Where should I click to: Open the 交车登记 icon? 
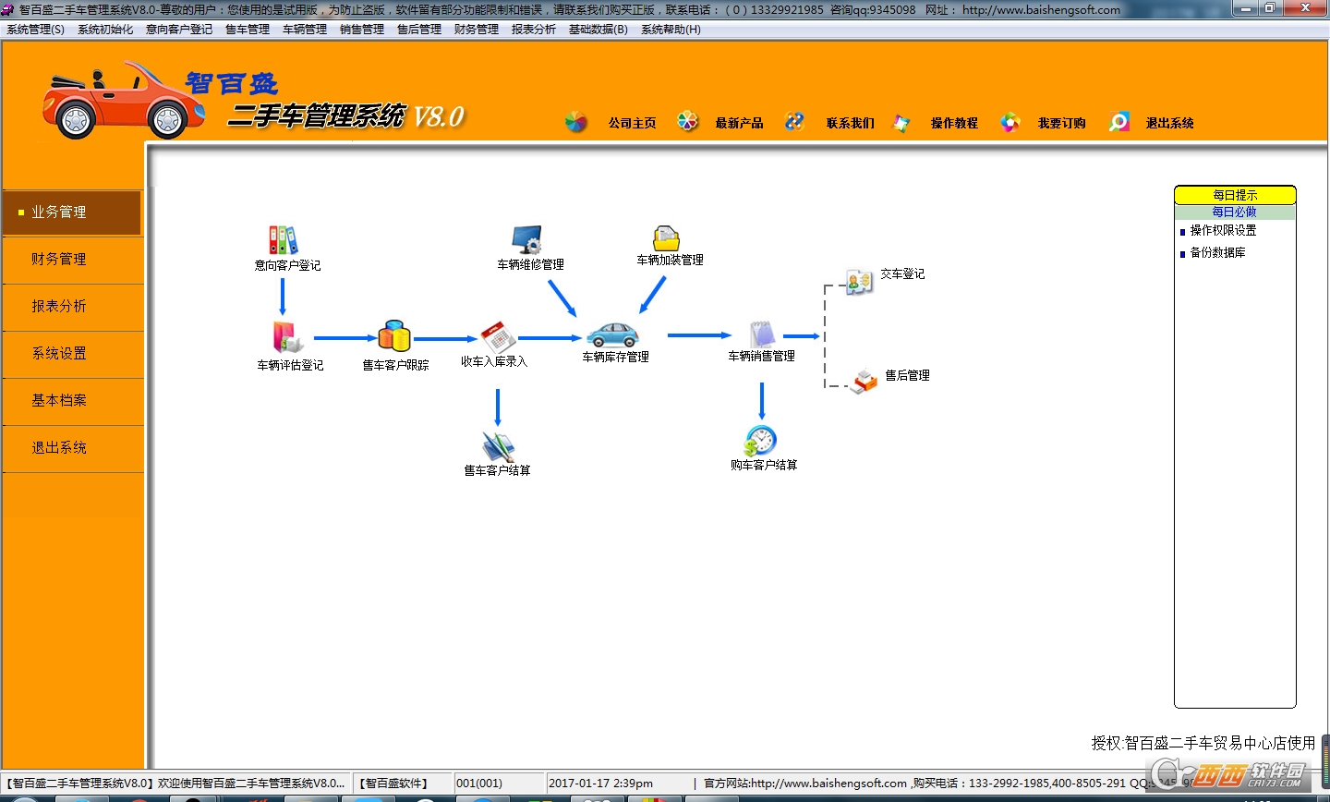pyautogui.click(x=859, y=281)
